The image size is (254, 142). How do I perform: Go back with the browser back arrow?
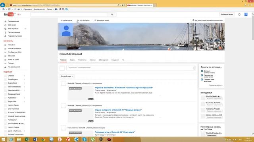tap(3, 5)
